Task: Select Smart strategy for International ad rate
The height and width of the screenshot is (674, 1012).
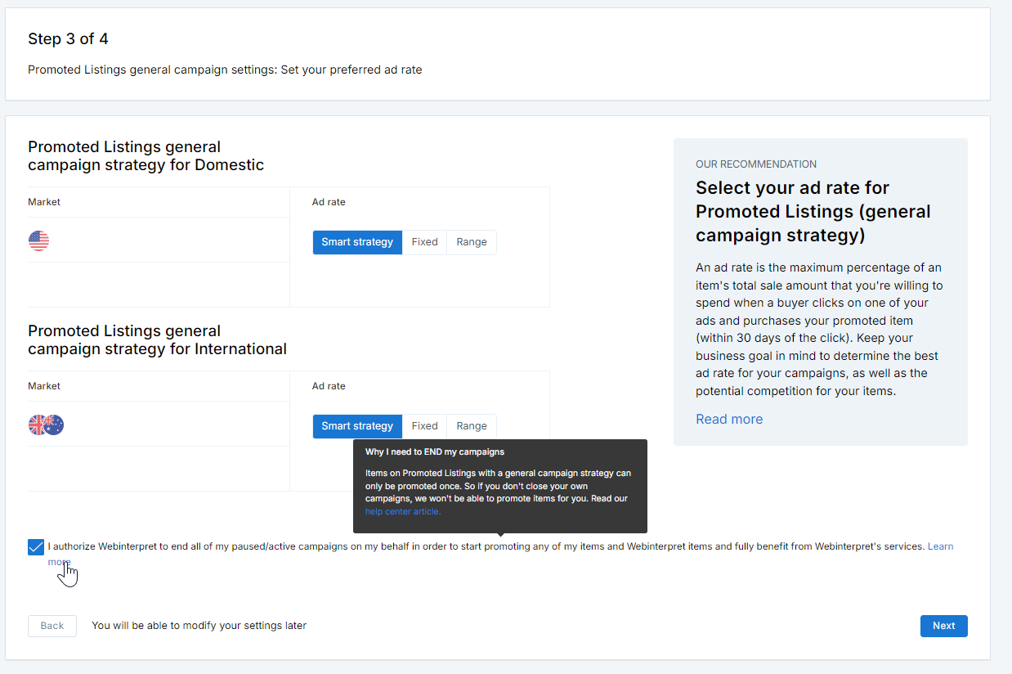Action: click(357, 426)
